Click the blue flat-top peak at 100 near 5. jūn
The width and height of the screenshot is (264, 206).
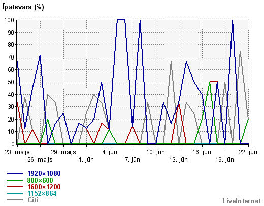point(121,20)
